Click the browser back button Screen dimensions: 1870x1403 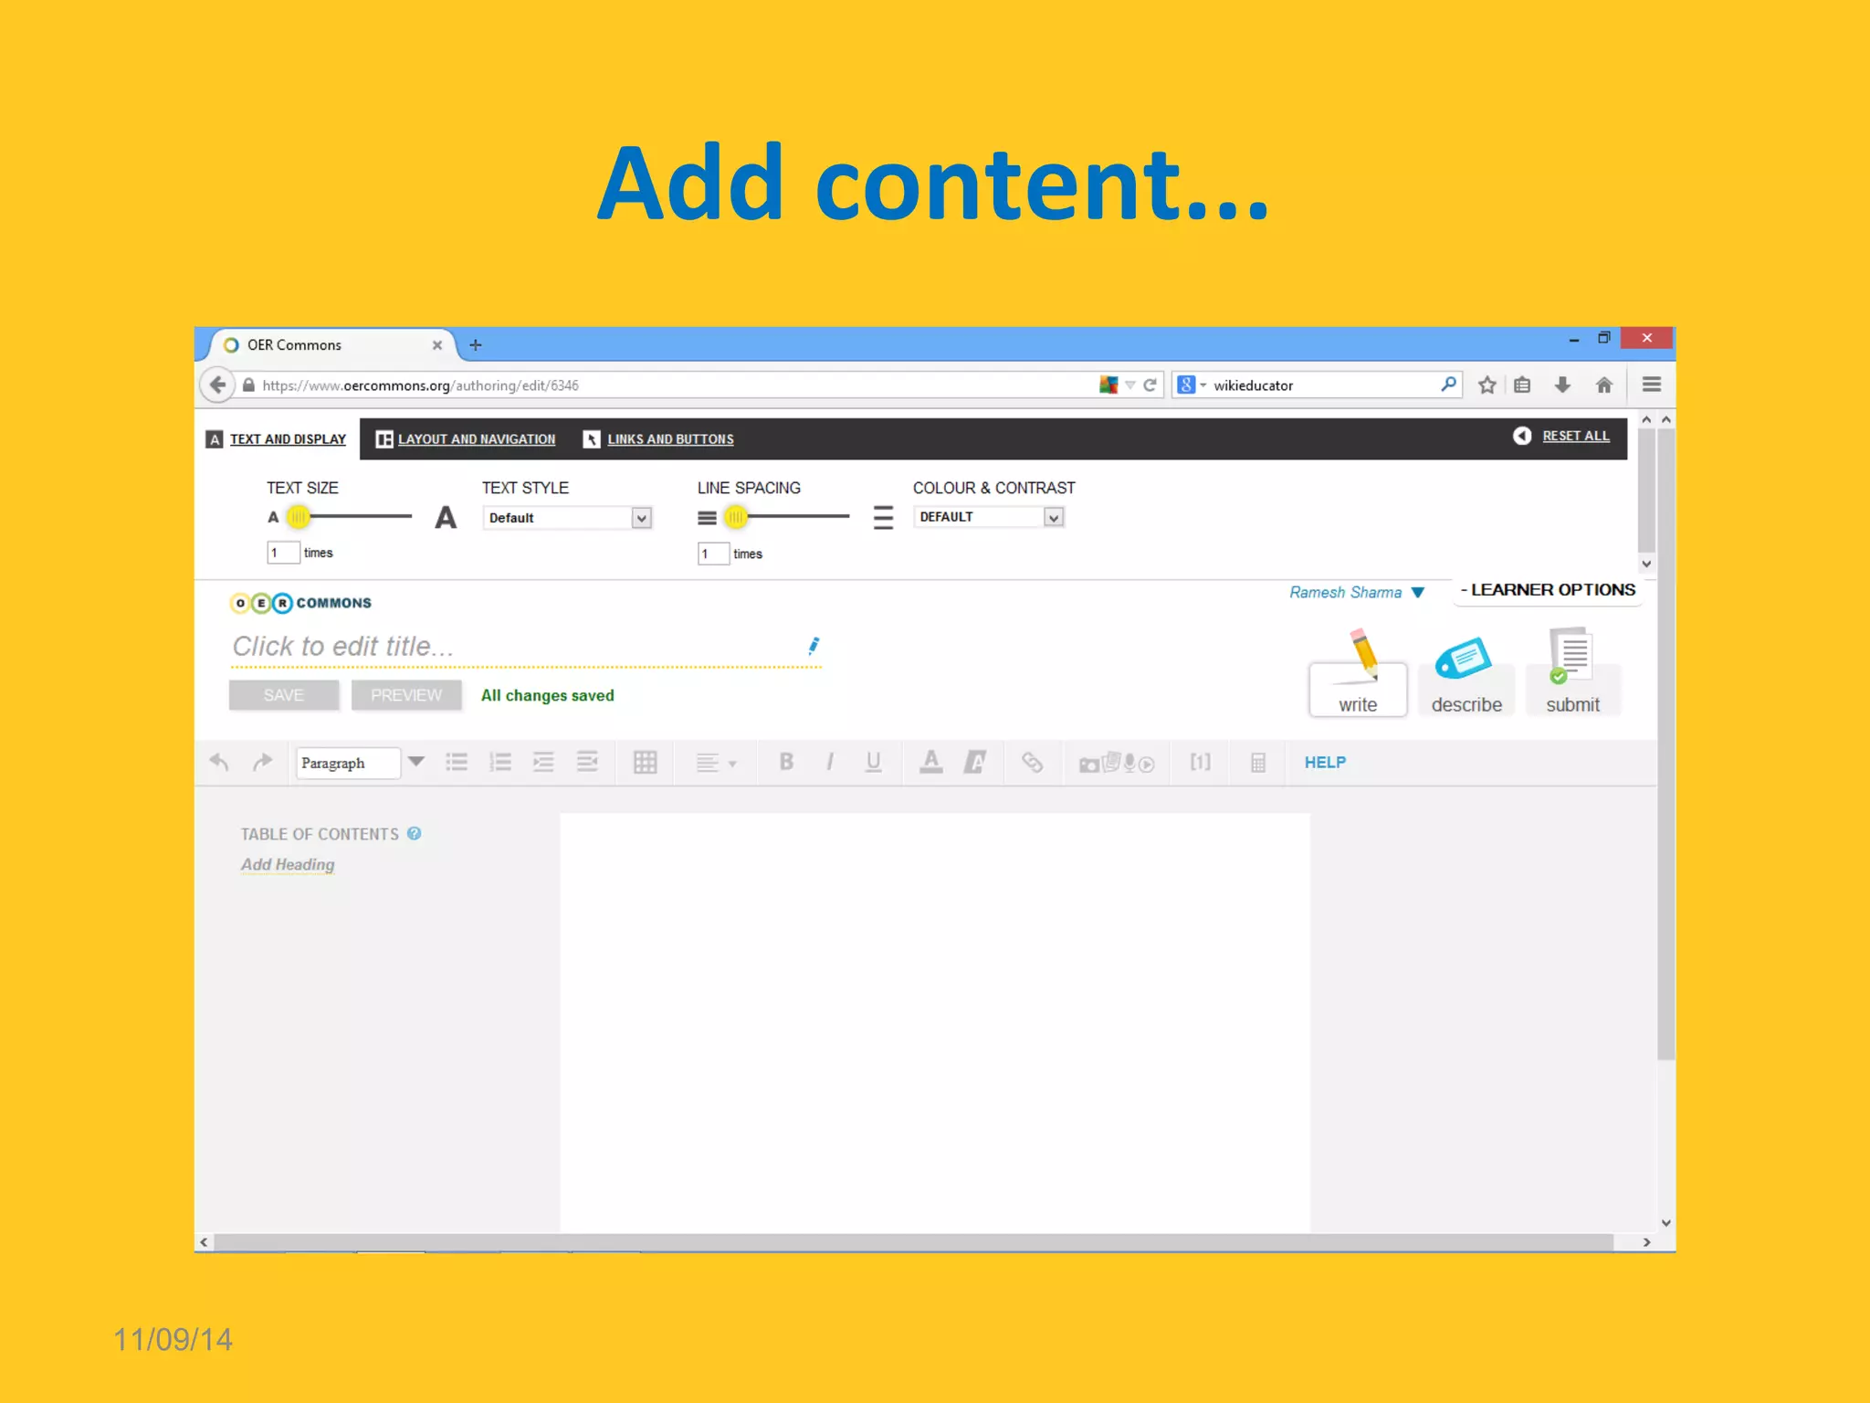217,385
